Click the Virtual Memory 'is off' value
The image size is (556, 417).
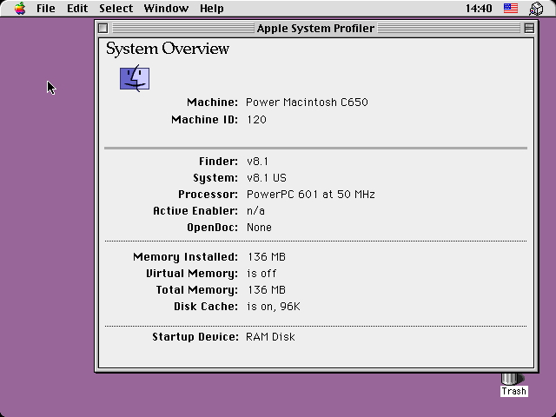pyautogui.click(x=261, y=274)
